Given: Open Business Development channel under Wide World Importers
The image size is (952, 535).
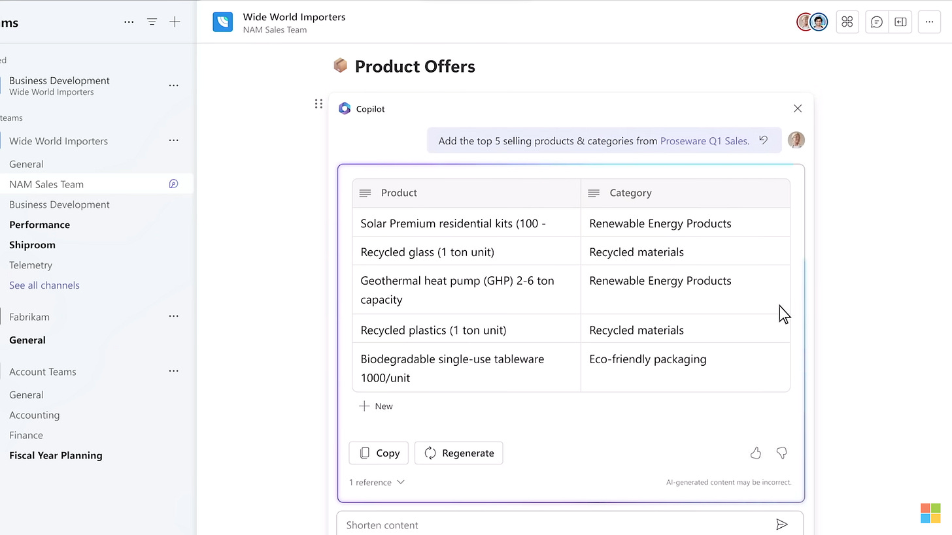Looking at the screenshot, I should pyautogui.click(x=59, y=204).
